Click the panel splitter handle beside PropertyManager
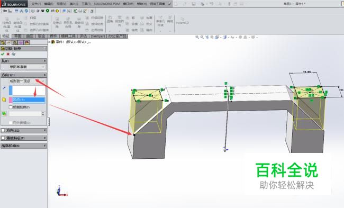Viewport: 344px width, 208px height. tap(48, 121)
